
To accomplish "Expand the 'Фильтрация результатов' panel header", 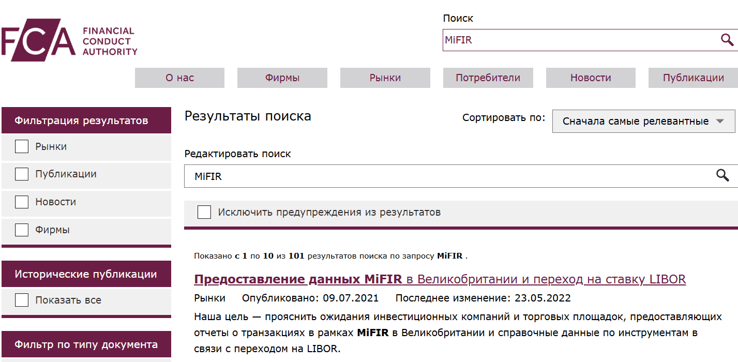I will tap(85, 120).
